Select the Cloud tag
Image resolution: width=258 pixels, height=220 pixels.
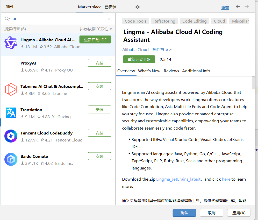click(x=219, y=21)
